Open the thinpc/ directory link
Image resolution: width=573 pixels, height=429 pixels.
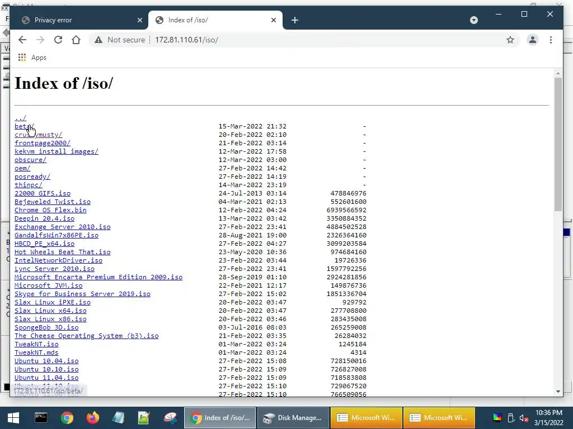tap(29, 185)
